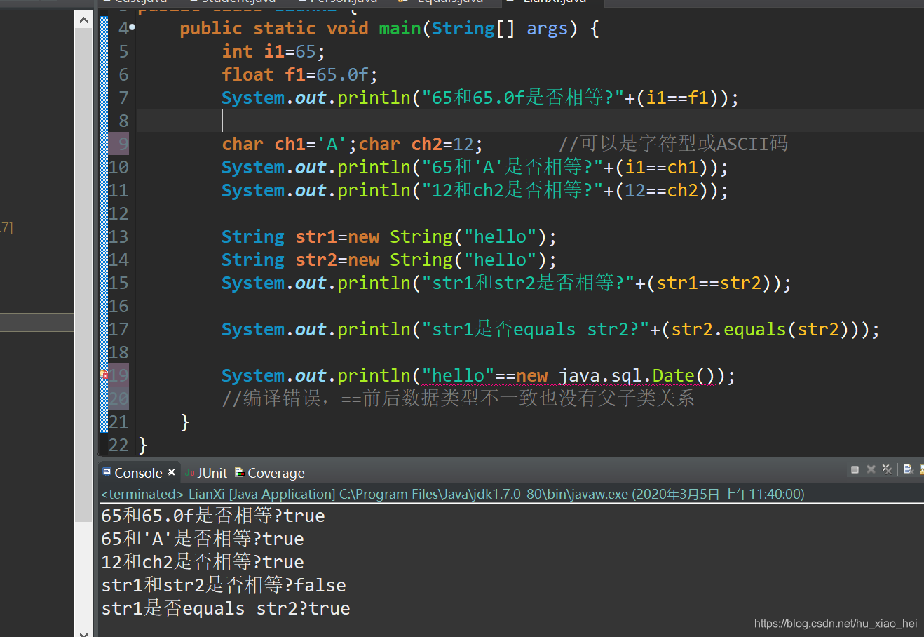Viewport: 924px width, 637px height.
Task: Click the underlined 'java.sql.Date()' expression
Action: tap(637, 375)
